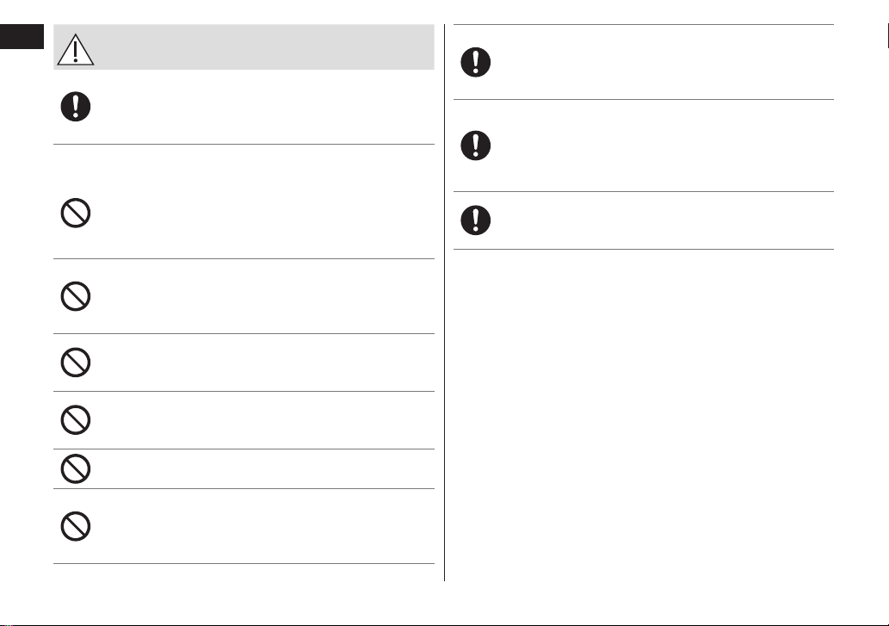The image size is (889, 626).
Task: Click the bottom exclamation icon in right column
Action: 476,220
